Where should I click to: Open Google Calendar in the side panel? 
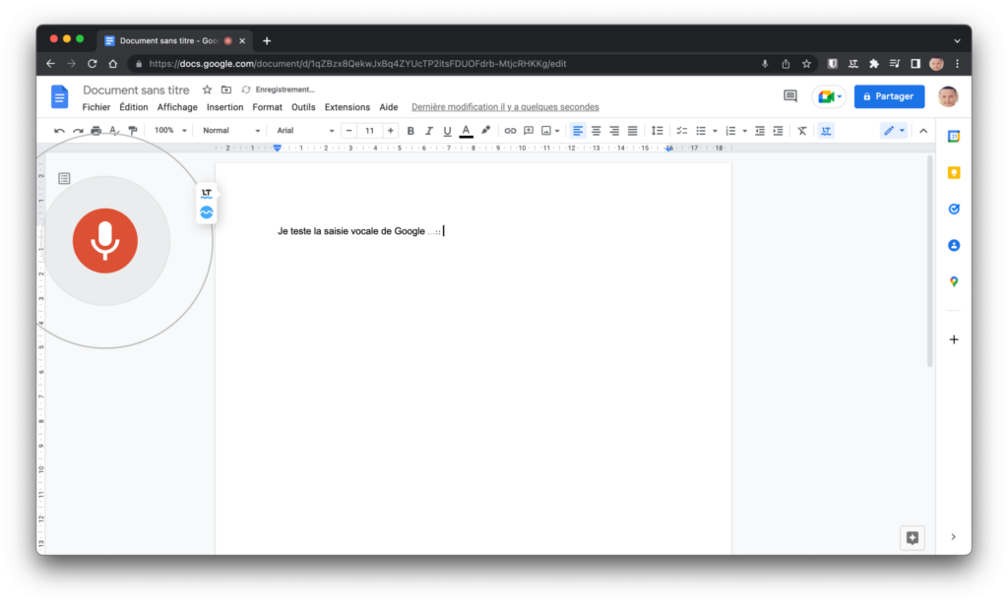coord(953,137)
